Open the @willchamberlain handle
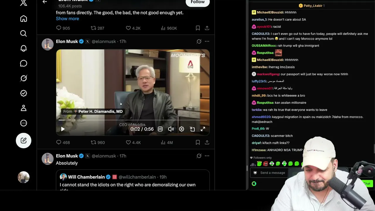 (137, 177)
